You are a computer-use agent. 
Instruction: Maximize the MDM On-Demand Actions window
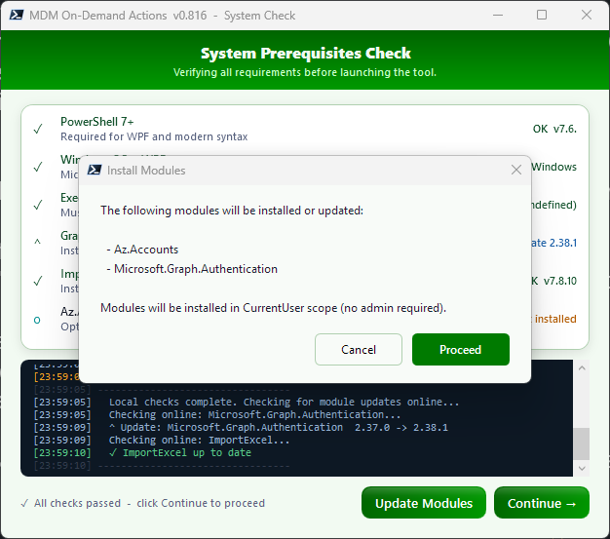point(542,16)
